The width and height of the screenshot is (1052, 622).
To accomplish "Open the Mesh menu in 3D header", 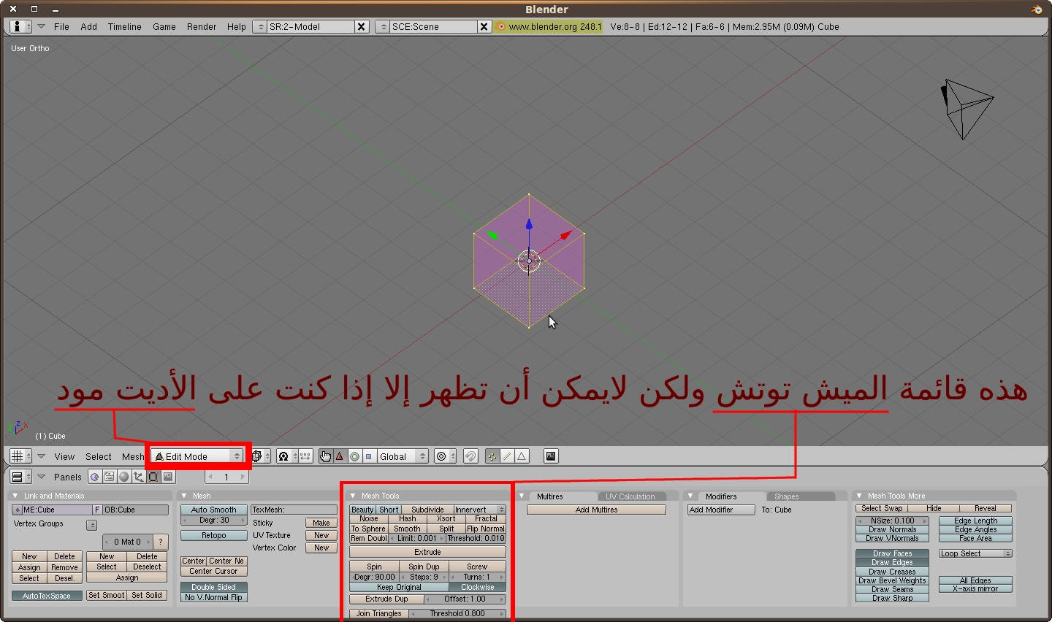I will tap(133, 456).
